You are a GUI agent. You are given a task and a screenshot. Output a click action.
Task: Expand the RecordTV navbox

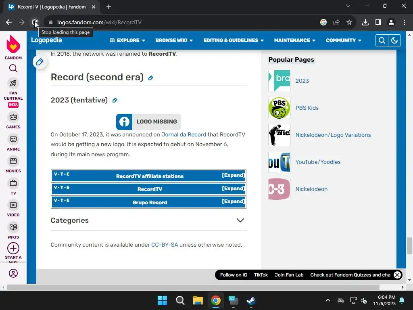coord(234,189)
